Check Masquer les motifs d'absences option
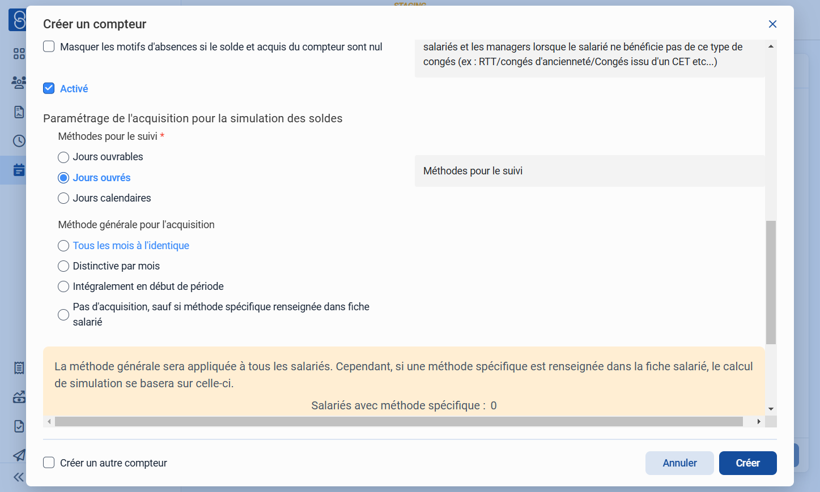 tap(49, 46)
